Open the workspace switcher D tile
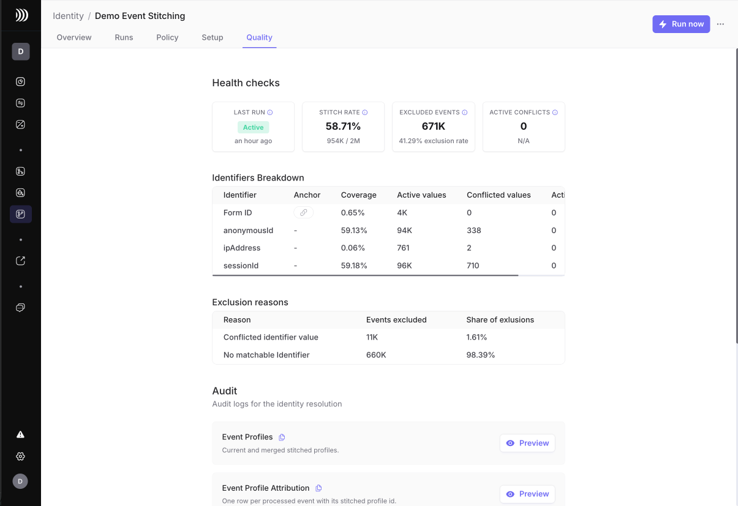 coord(20,51)
